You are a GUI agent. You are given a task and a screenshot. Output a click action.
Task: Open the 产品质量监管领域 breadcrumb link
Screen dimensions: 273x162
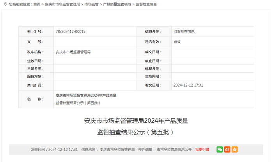pyautogui.click(x=117, y=4)
